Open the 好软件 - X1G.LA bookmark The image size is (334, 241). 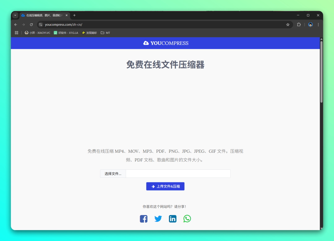pos(66,33)
